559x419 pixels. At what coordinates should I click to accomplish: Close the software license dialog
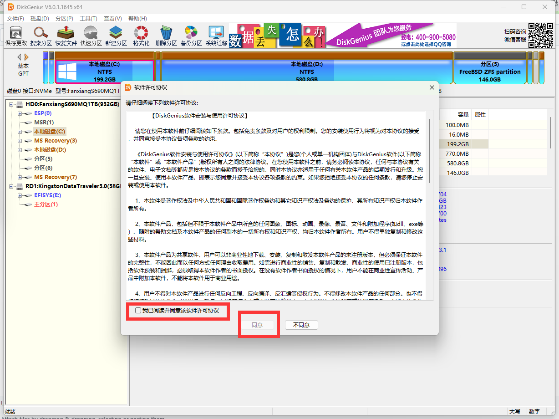(x=432, y=87)
